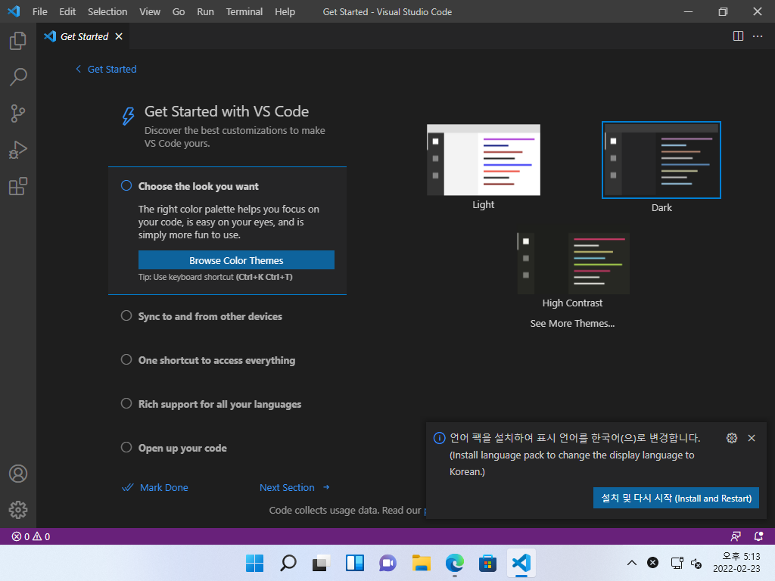Choose the Light theme thumbnail

484,160
